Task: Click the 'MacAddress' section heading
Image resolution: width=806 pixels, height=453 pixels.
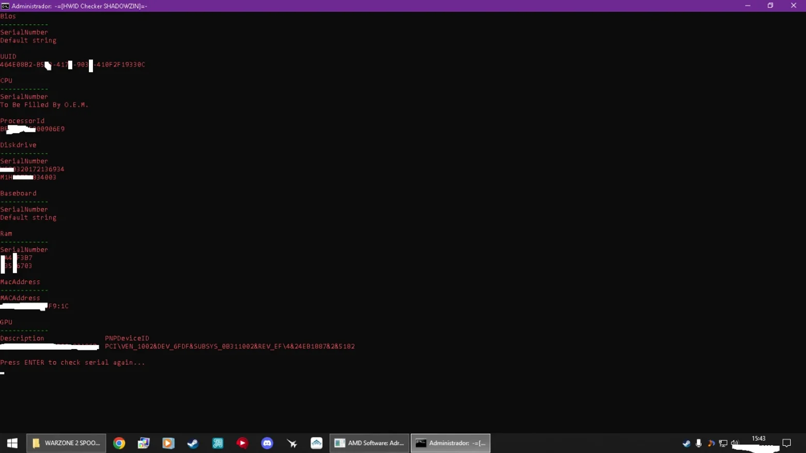Action: (x=20, y=282)
